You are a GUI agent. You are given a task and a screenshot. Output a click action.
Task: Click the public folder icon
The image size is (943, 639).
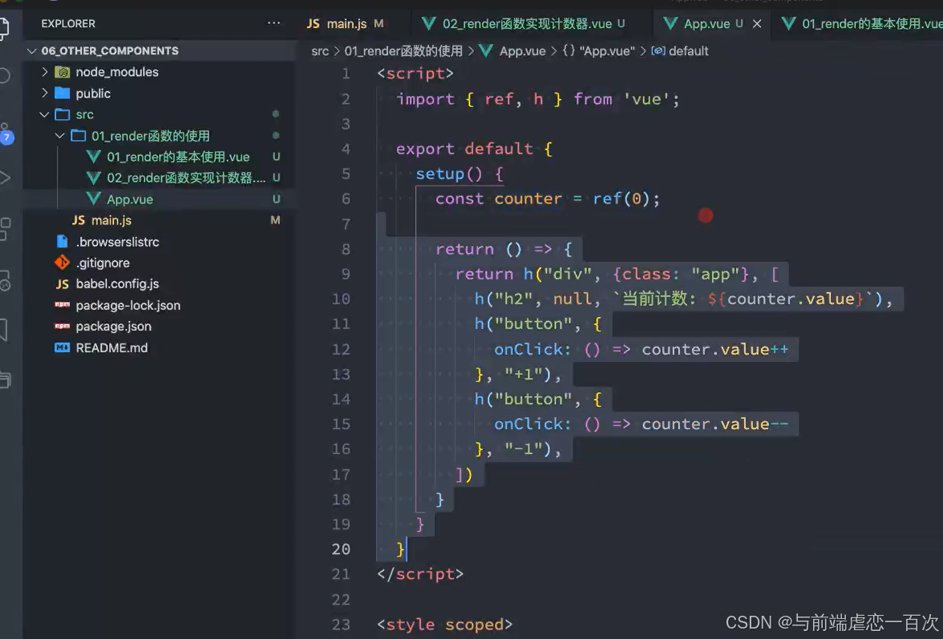click(x=62, y=93)
